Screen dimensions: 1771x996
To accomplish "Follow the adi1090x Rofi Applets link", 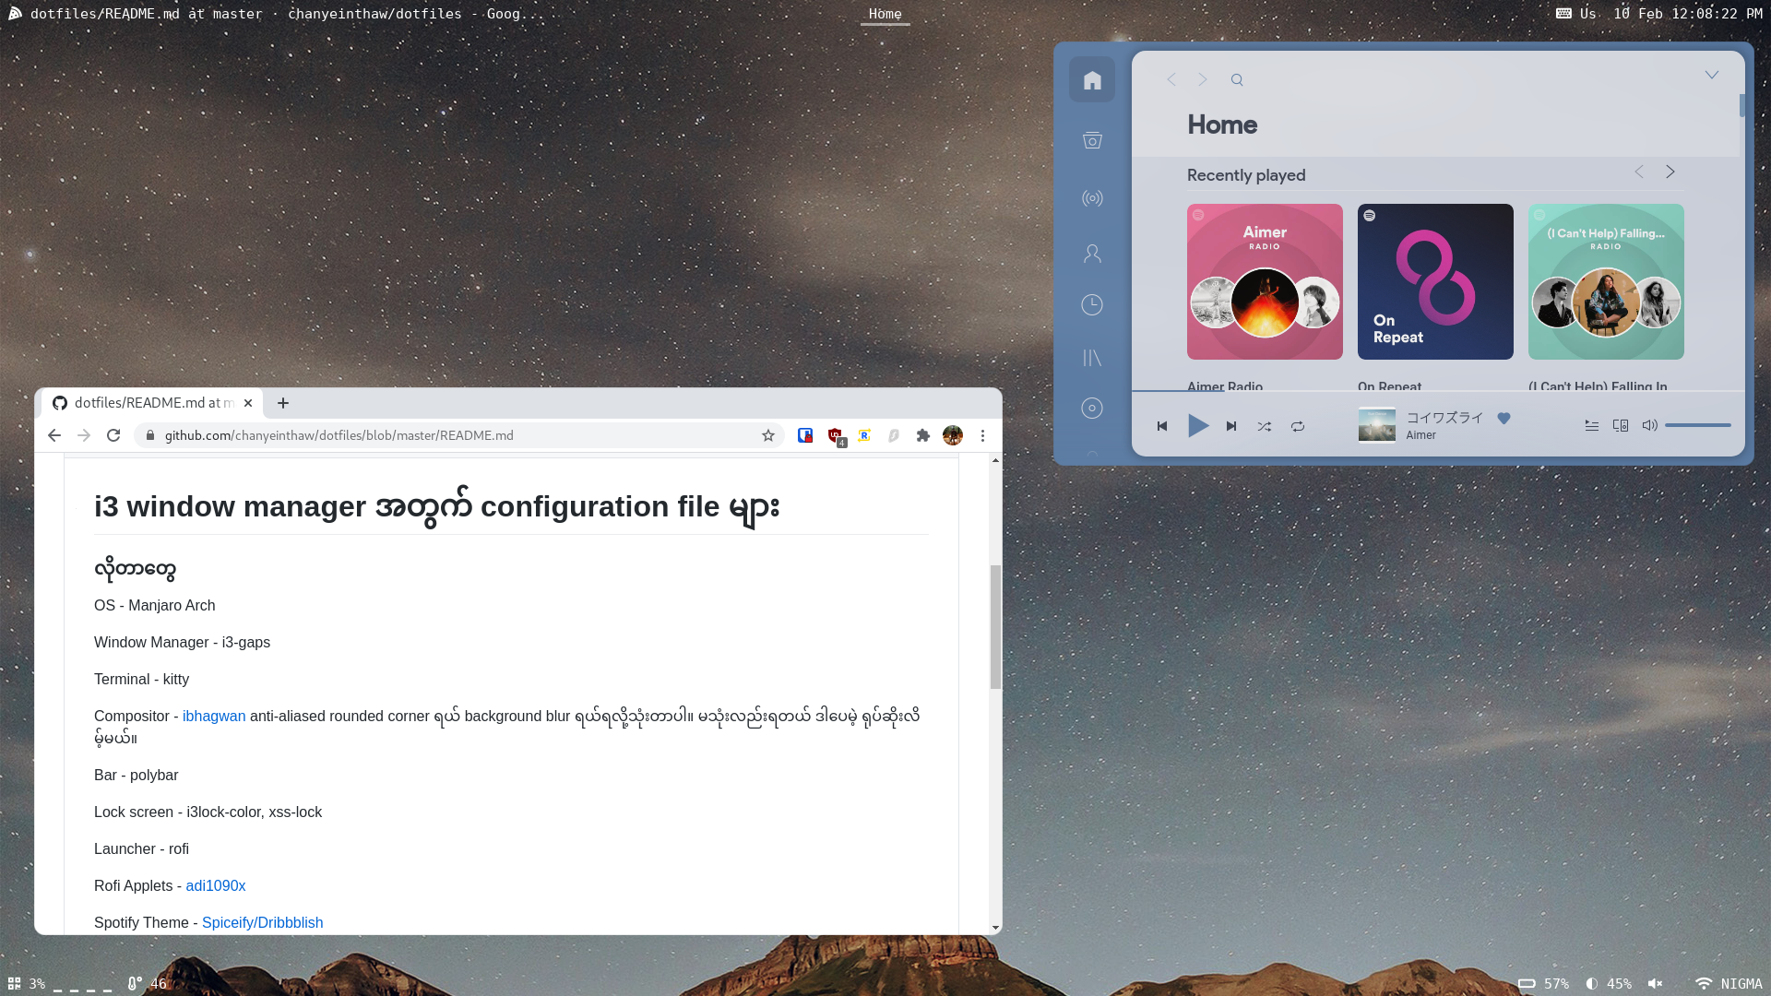I will coord(216,886).
